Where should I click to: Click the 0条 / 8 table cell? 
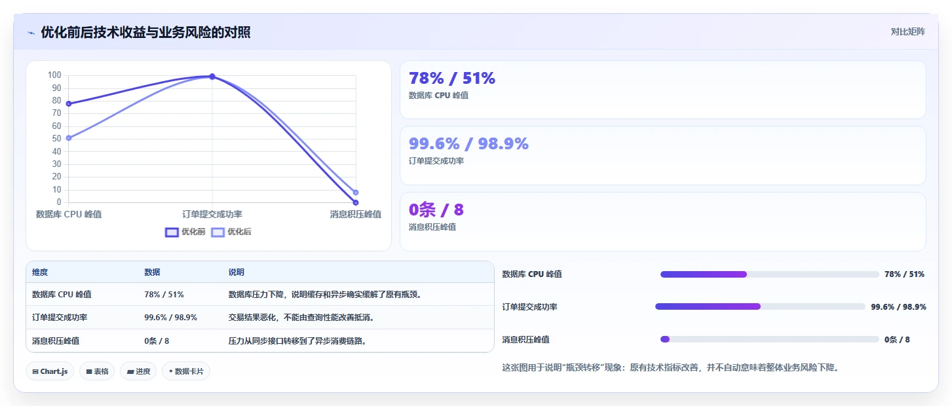(157, 341)
